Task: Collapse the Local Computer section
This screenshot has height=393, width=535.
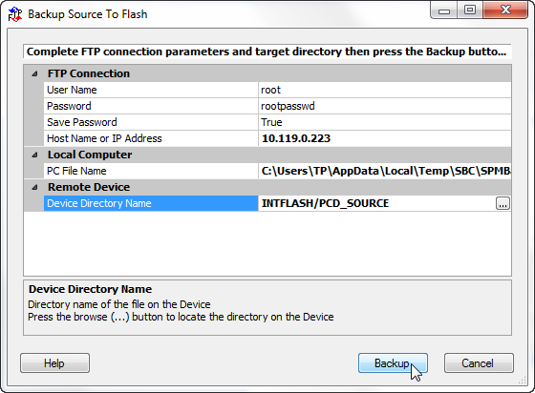Action: (x=34, y=155)
